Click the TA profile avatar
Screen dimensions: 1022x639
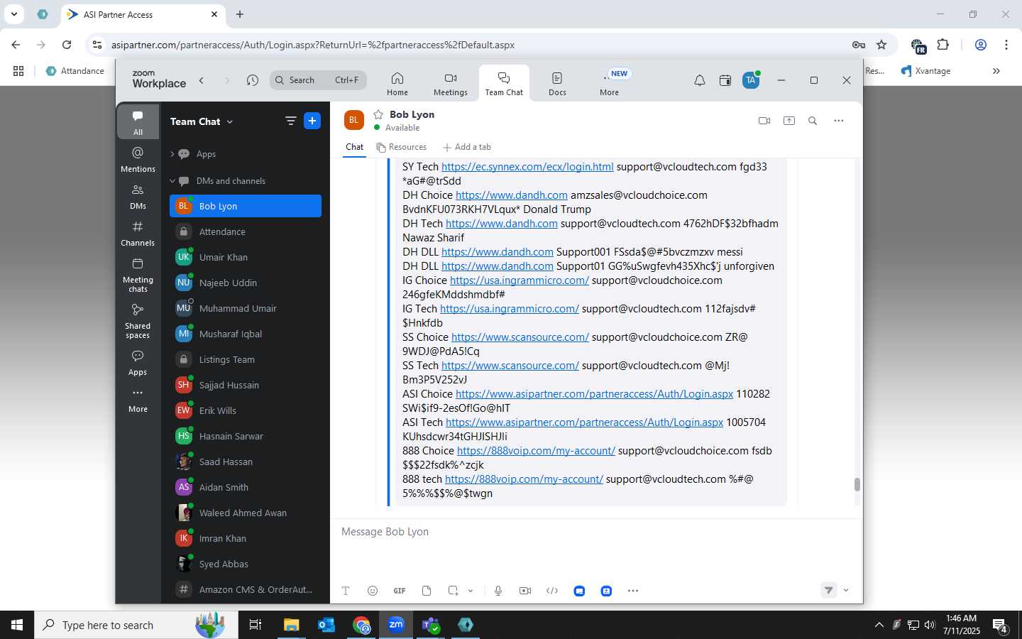751,80
